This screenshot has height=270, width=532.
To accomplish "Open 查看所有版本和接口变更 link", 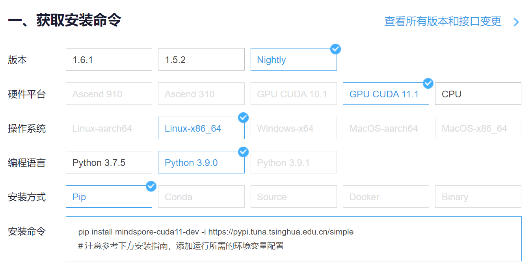I will (443, 21).
